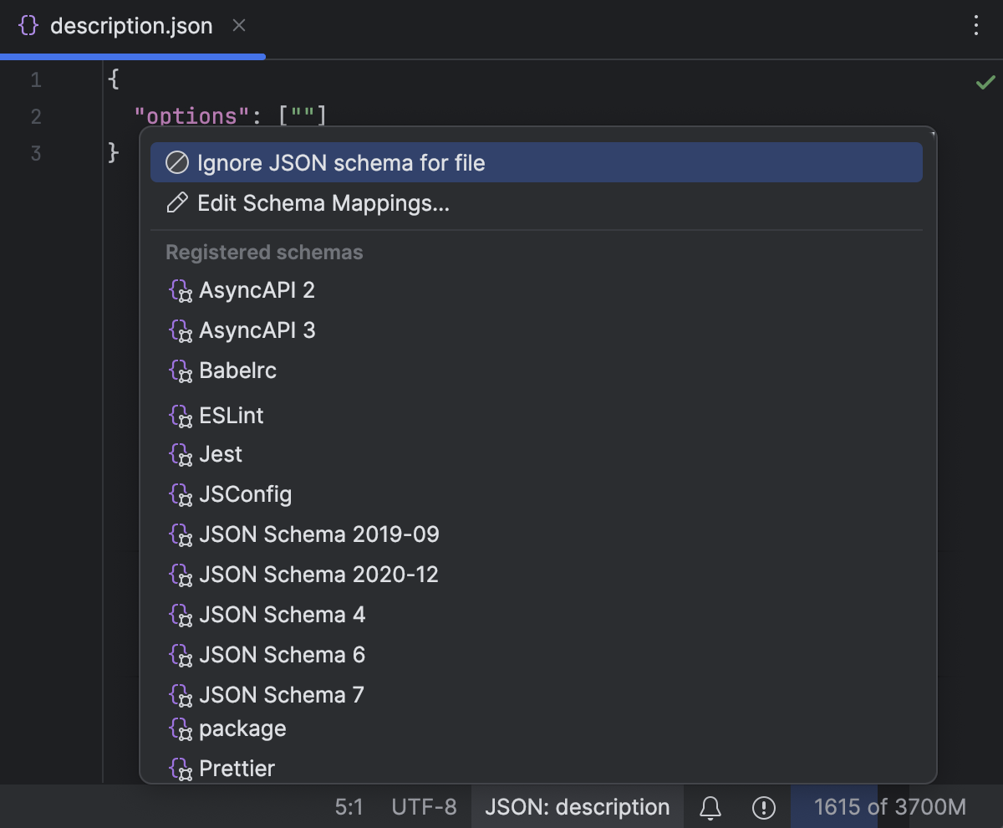Open the problems indicator icon in the status bar

[763, 806]
